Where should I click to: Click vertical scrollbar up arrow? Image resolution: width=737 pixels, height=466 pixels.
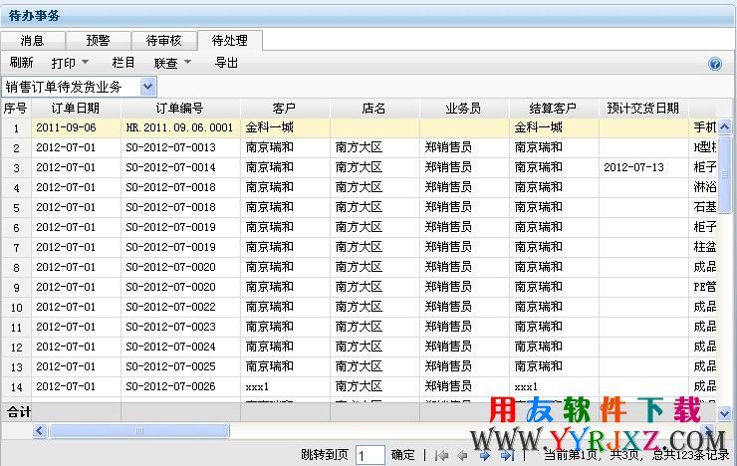tap(724, 126)
